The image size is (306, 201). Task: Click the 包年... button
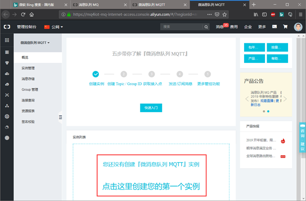point(255,47)
